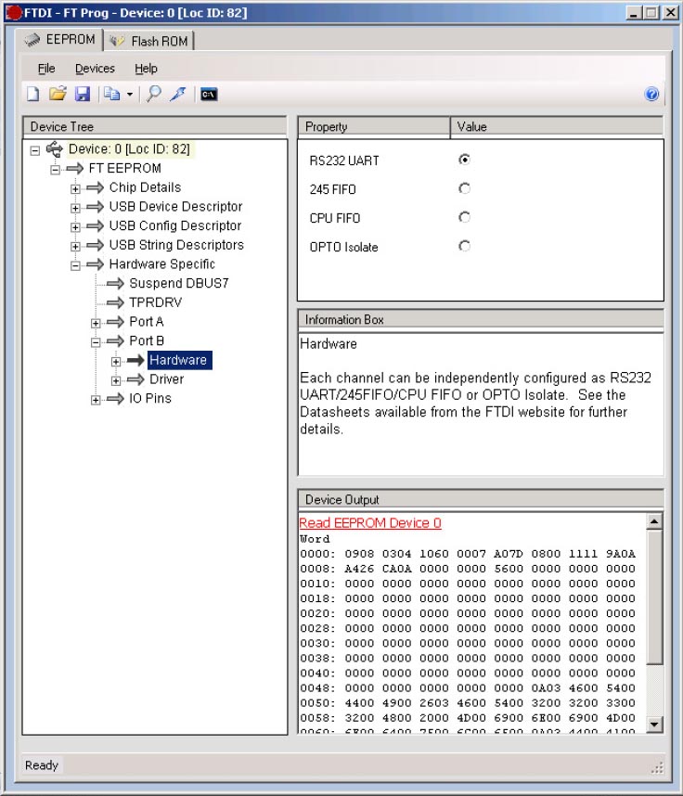Select the Port A tree item

[x=147, y=322]
